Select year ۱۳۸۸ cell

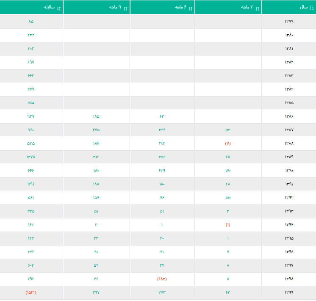289,143
